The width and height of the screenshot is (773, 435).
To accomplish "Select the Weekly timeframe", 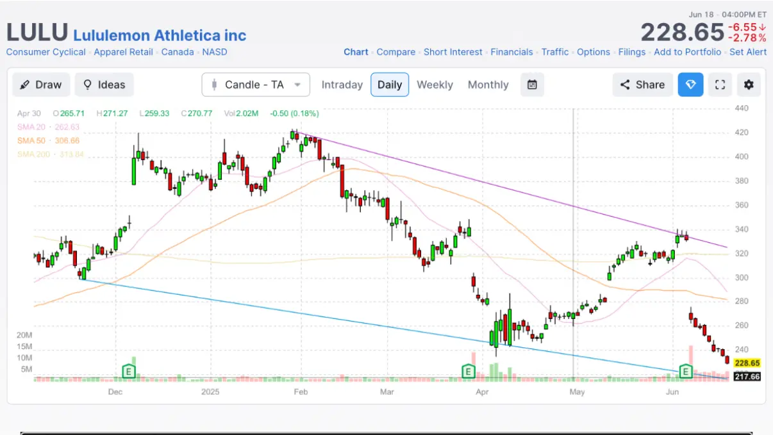I will [x=435, y=85].
